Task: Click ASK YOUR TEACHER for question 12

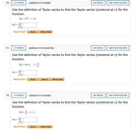Action: pos(118,95)
